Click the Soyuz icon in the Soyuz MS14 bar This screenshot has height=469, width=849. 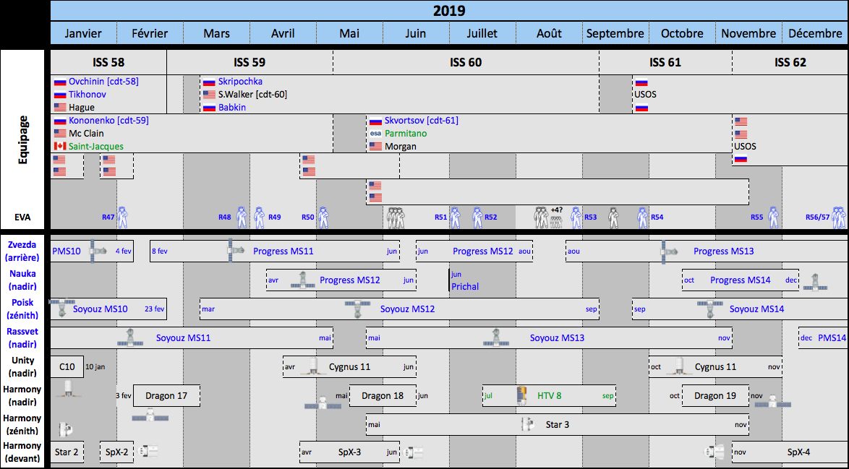pos(710,309)
